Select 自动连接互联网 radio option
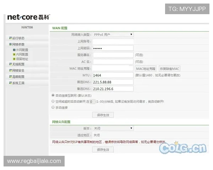The height and width of the screenshot is (170, 213). point(53,95)
